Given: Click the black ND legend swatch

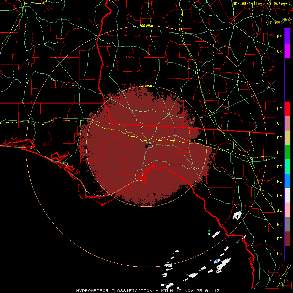Looking at the screenshot, I should [x=287, y=253].
